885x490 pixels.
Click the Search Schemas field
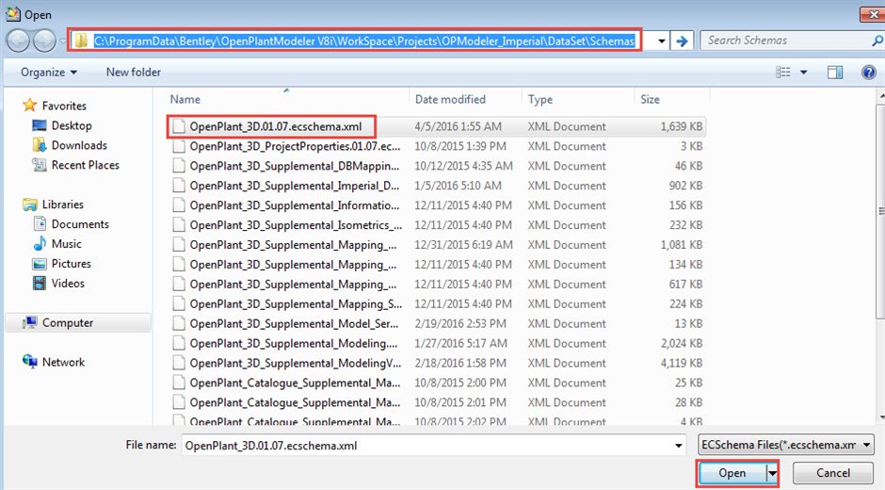786,41
